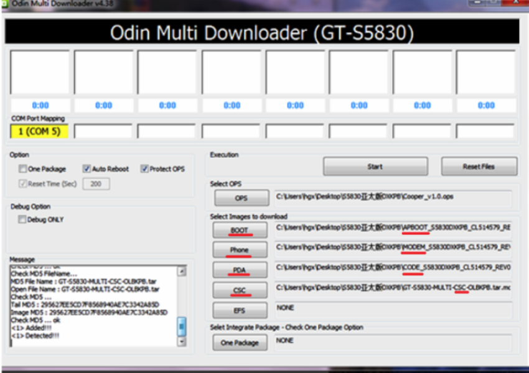Screen dimensions: 529x373
Task: Click the '<1> Added!!!' log line
Action: (x=31, y=328)
